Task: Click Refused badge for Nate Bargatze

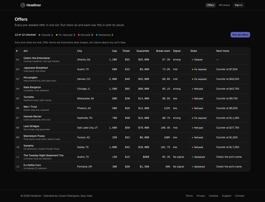Action: [198, 89]
